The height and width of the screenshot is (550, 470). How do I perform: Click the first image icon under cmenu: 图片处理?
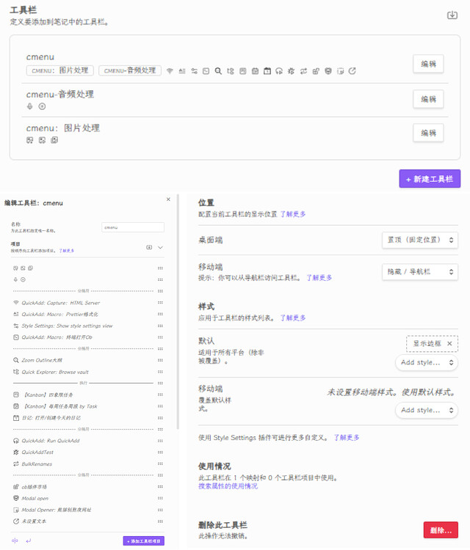click(30, 140)
